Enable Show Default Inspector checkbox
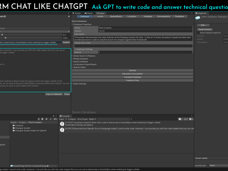Viewport: 228px width, 171px height. pos(198,33)
